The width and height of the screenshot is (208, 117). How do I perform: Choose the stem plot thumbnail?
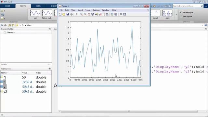coord(167,14)
